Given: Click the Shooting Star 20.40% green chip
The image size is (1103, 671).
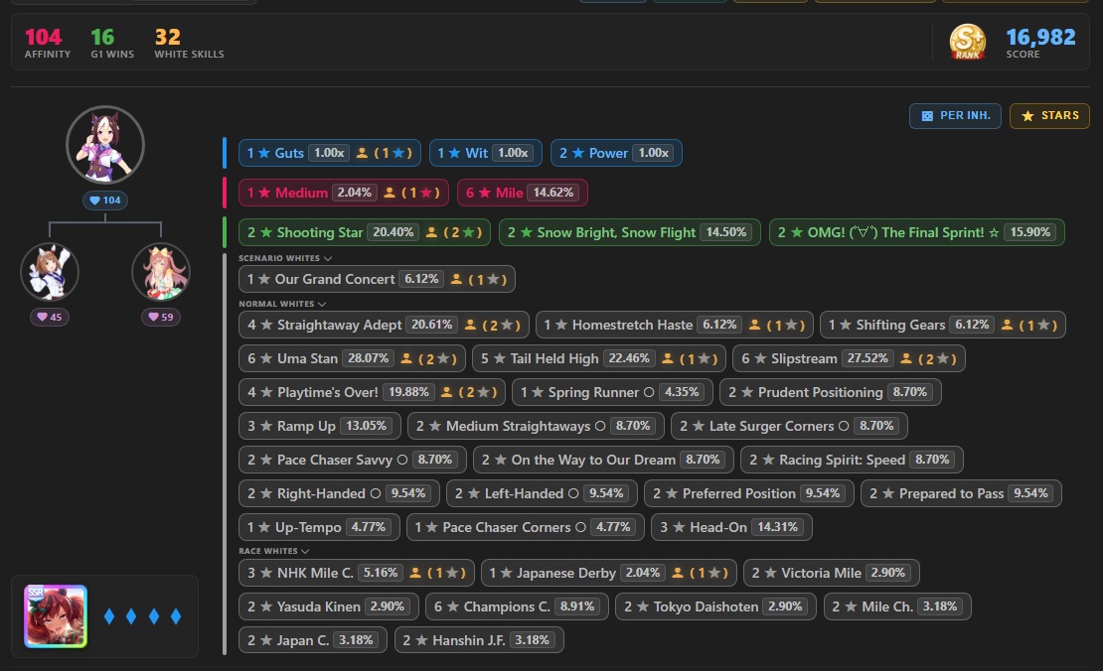Looking at the screenshot, I should coord(365,232).
